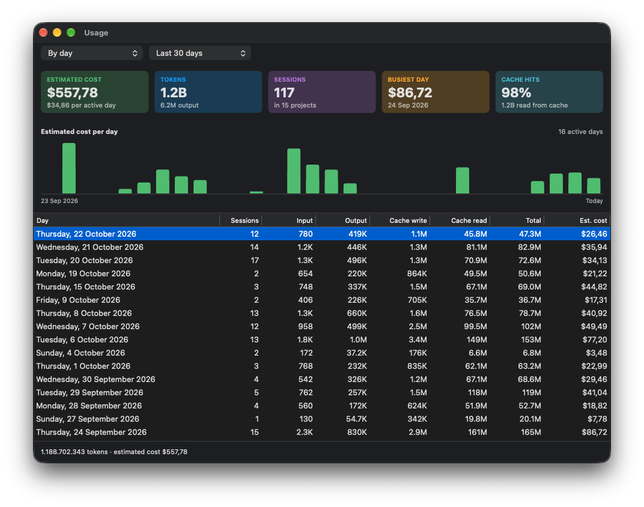The image size is (644, 507).
Task: Select the Thursday, 22 October 2026 row
Action: pos(321,234)
